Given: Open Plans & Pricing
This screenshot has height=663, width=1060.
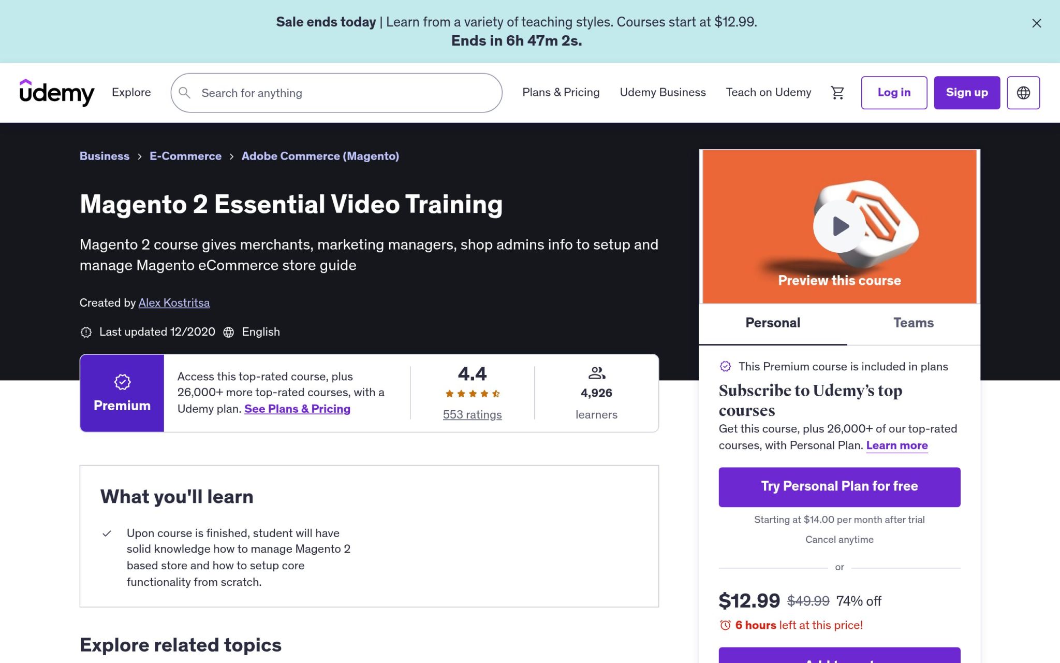Looking at the screenshot, I should tap(561, 92).
